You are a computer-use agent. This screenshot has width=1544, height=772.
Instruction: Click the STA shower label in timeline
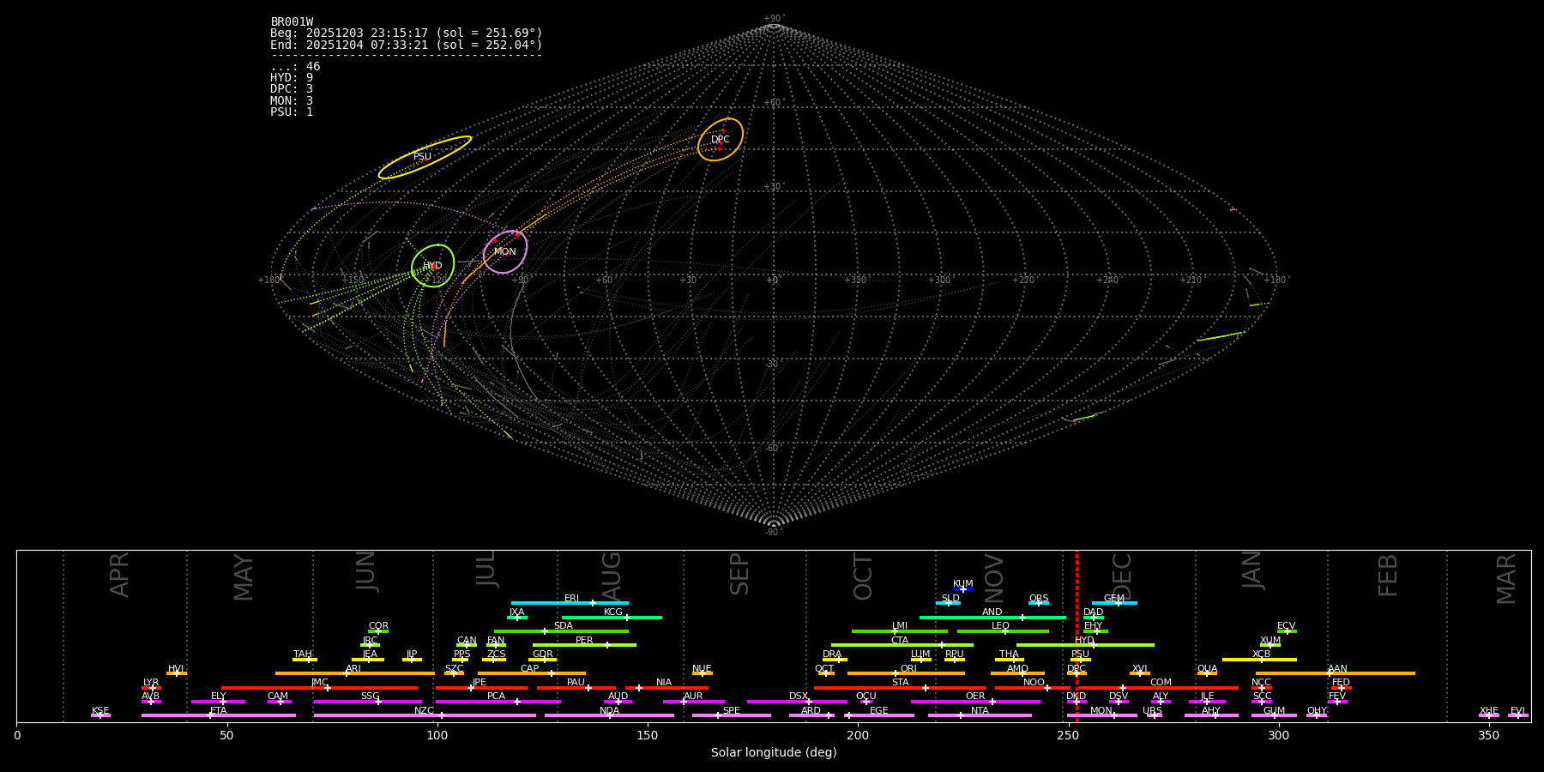[x=900, y=683]
